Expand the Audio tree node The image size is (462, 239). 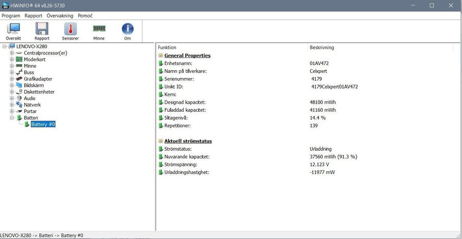coord(12,98)
